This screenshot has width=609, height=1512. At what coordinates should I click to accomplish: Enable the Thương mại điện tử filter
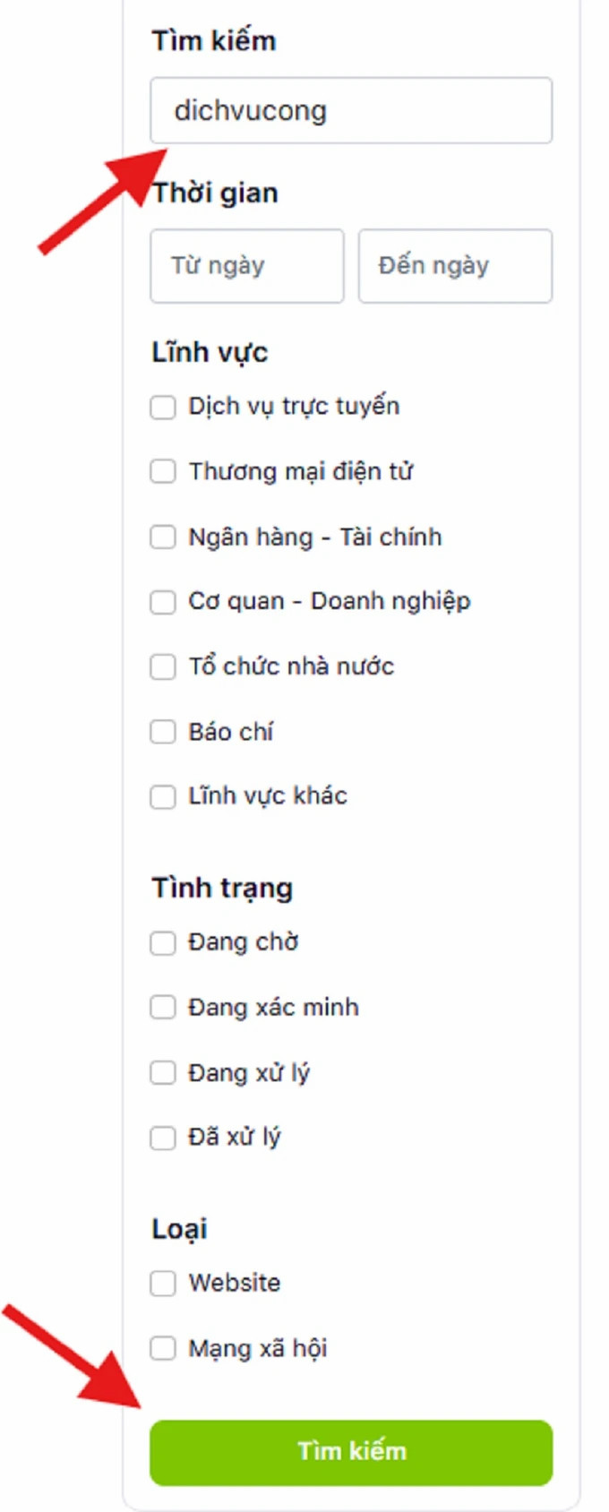pyautogui.click(x=162, y=471)
